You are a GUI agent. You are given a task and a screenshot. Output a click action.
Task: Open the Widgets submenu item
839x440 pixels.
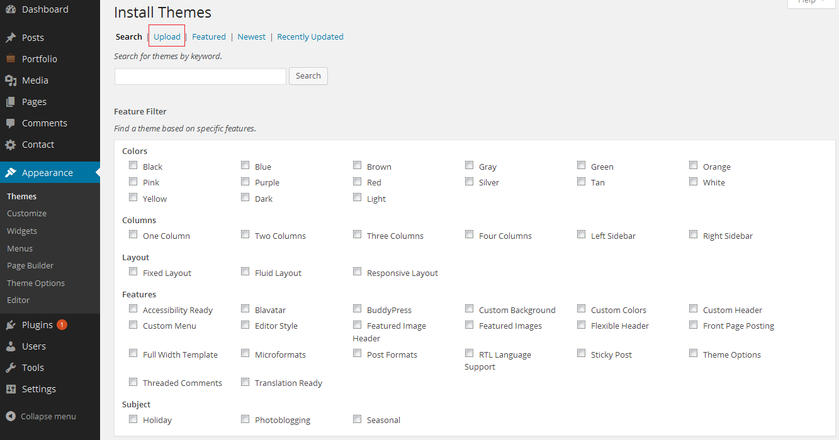(22, 231)
